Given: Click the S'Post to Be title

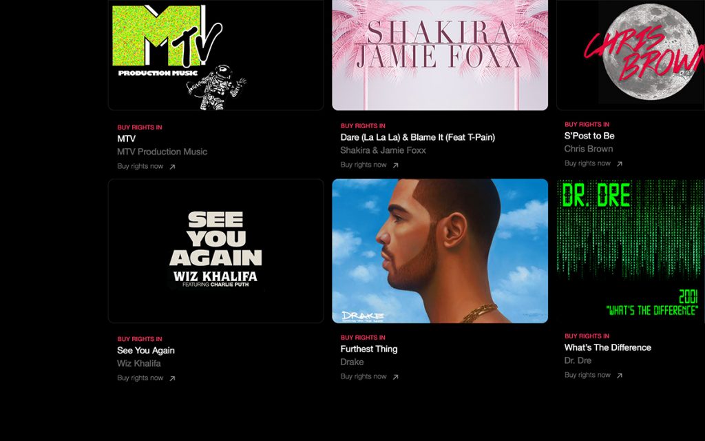Looking at the screenshot, I should pyautogui.click(x=589, y=136).
